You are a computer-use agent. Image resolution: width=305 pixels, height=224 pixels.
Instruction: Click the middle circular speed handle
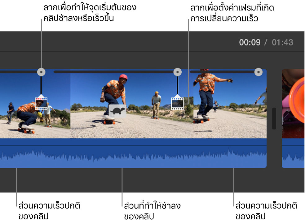177,72
